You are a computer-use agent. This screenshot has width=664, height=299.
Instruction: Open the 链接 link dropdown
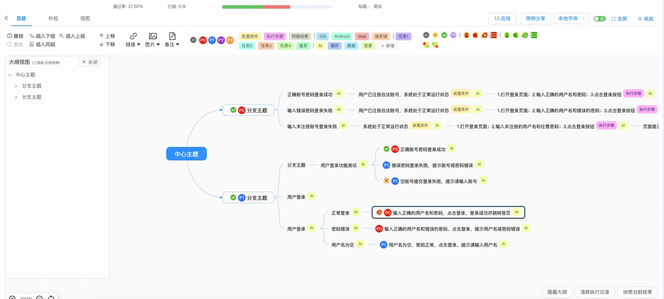(133, 40)
